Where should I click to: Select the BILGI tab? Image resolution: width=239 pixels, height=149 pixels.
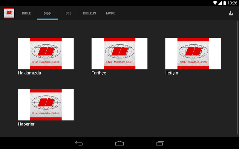pos(48,13)
